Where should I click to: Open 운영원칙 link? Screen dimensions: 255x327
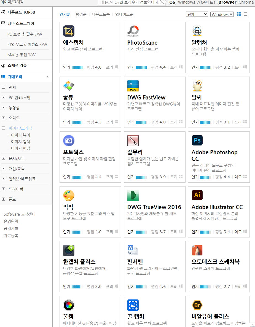click(11, 221)
